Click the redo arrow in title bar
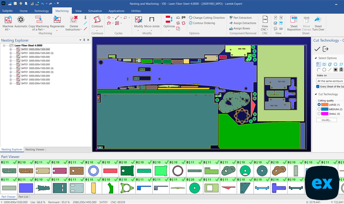This screenshot has height=204, width=344. coord(50,3)
